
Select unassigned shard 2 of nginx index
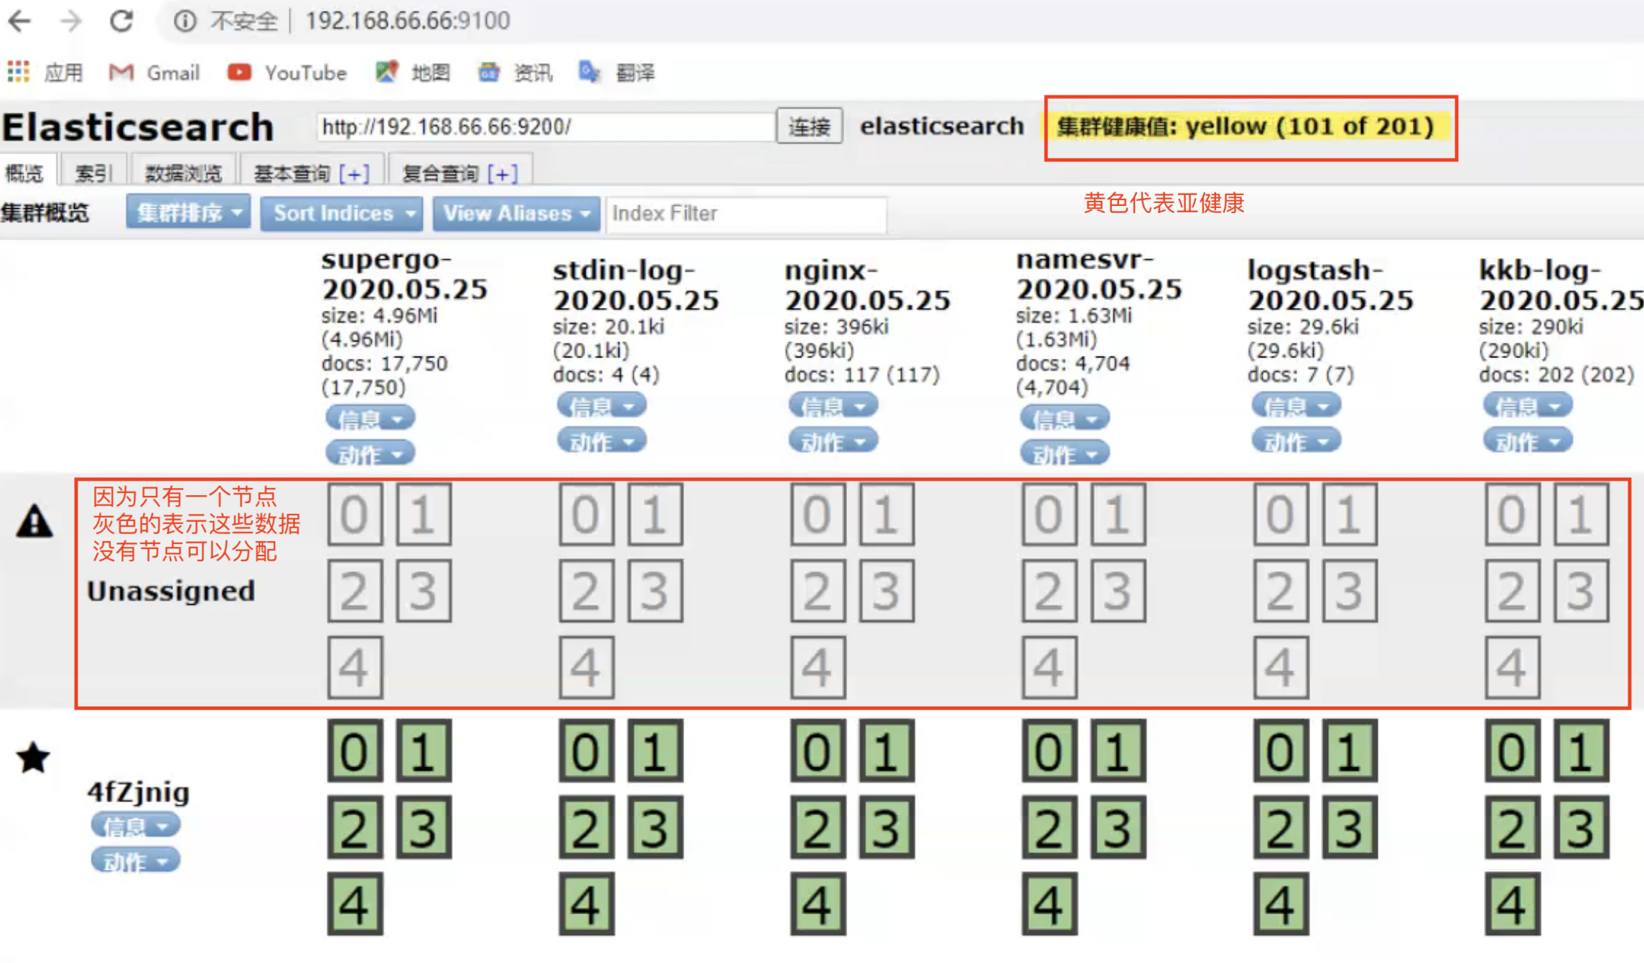(x=818, y=591)
